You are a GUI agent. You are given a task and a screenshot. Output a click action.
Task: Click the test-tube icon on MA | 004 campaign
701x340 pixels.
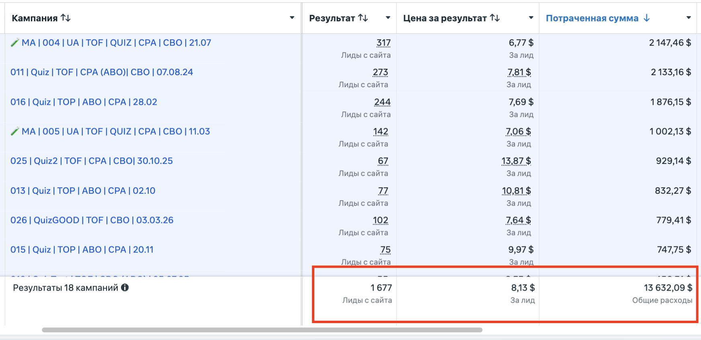[15, 43]
